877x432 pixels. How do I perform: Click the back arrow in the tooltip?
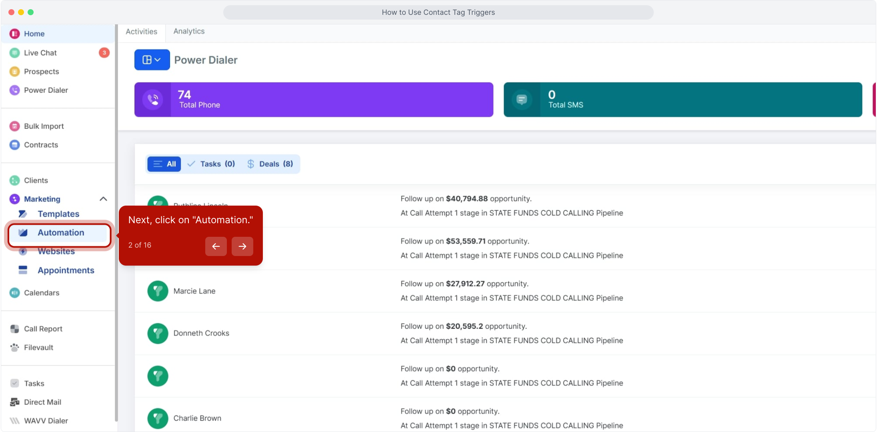pyautogui.click(x=216, y=246)
